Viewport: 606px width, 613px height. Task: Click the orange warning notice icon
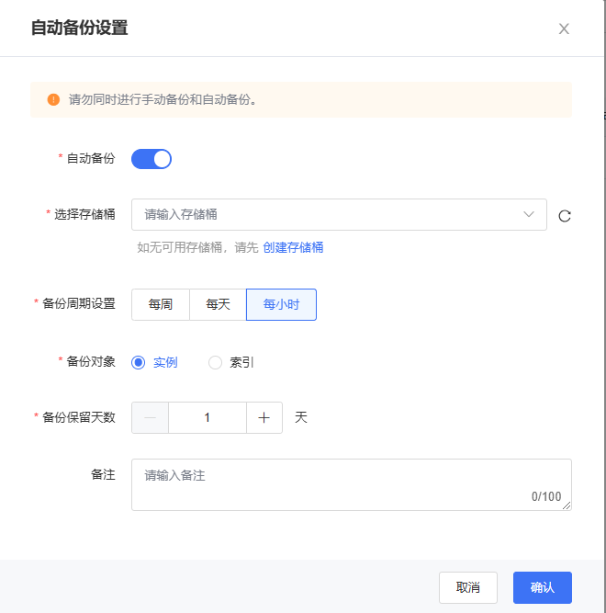[53, 99]
